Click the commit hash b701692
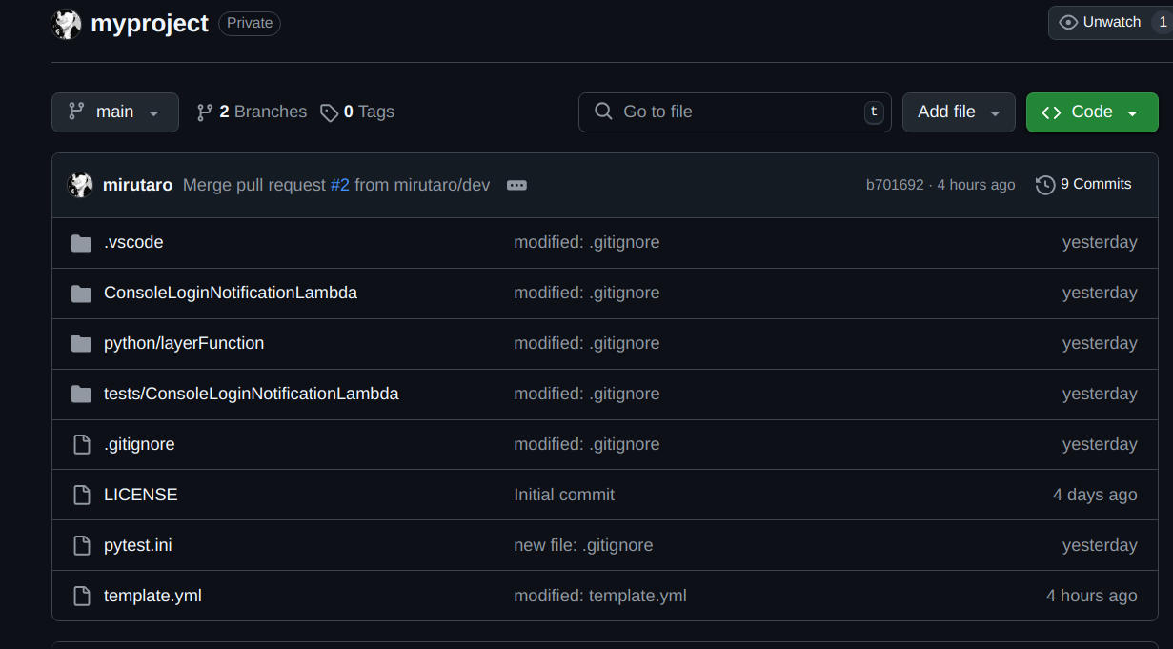The width and height of the screenshot is (1173, 649). point(895,184)
